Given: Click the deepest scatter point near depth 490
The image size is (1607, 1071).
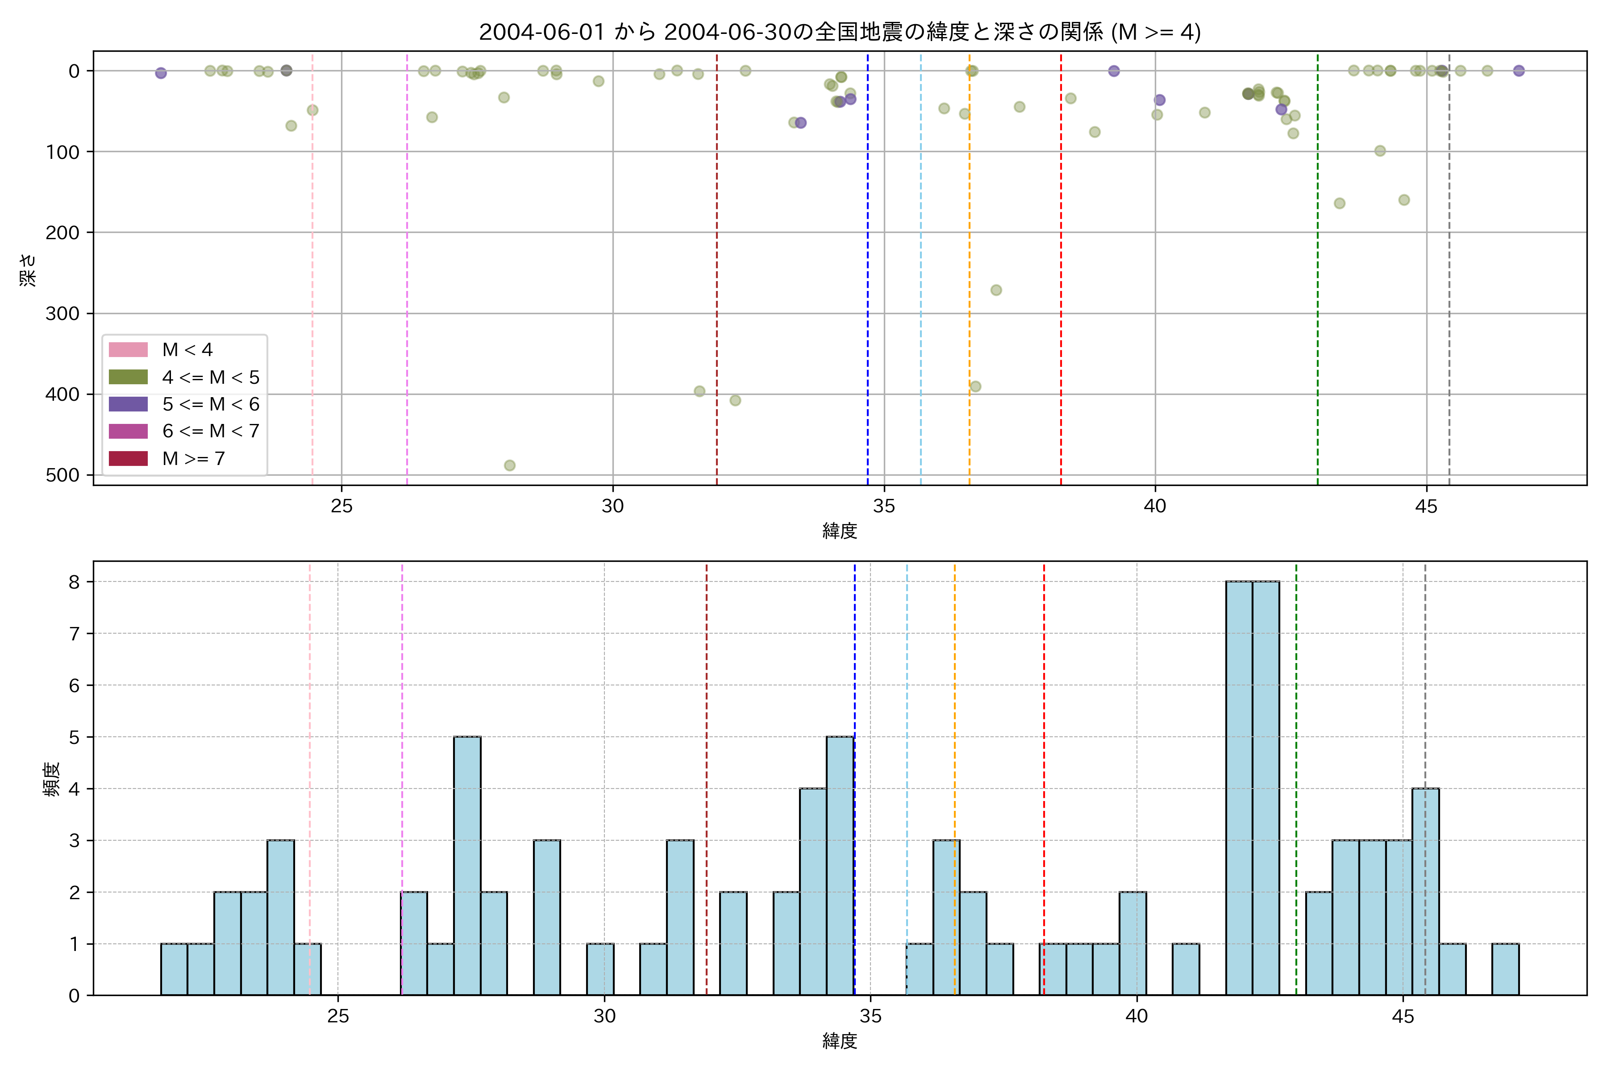Looking at the screenshot, I should (509, 465).
